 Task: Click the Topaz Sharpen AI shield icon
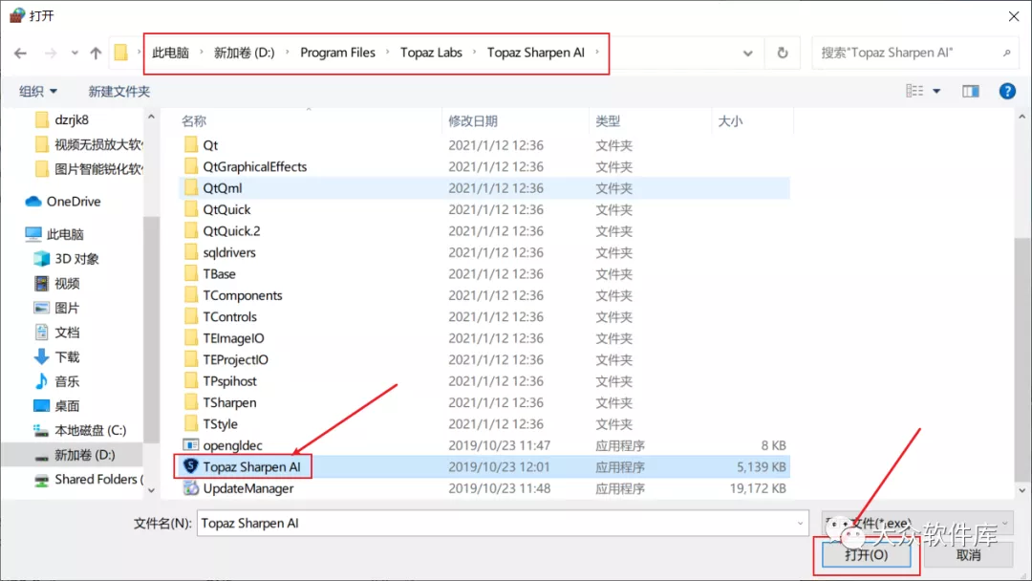click(x=191, y=467)
